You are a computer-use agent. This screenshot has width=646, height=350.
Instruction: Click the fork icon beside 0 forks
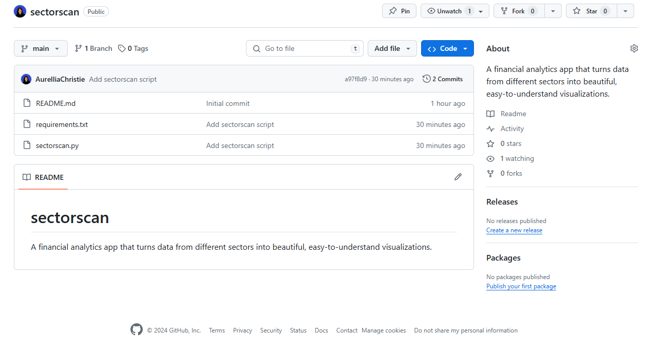pyautogui.click(x=490, y=173)
